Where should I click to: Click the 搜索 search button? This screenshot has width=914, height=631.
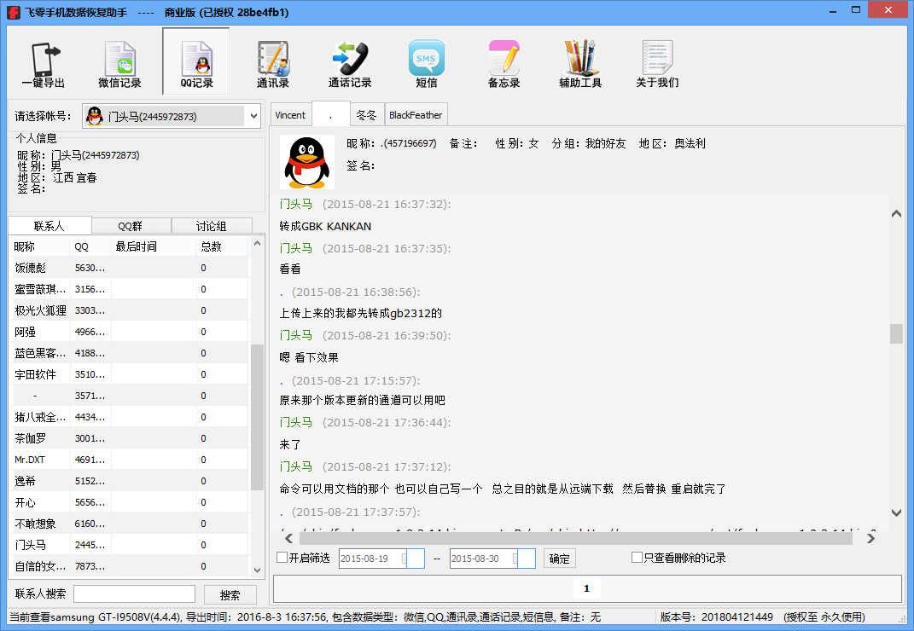click(x=230, y=594)
